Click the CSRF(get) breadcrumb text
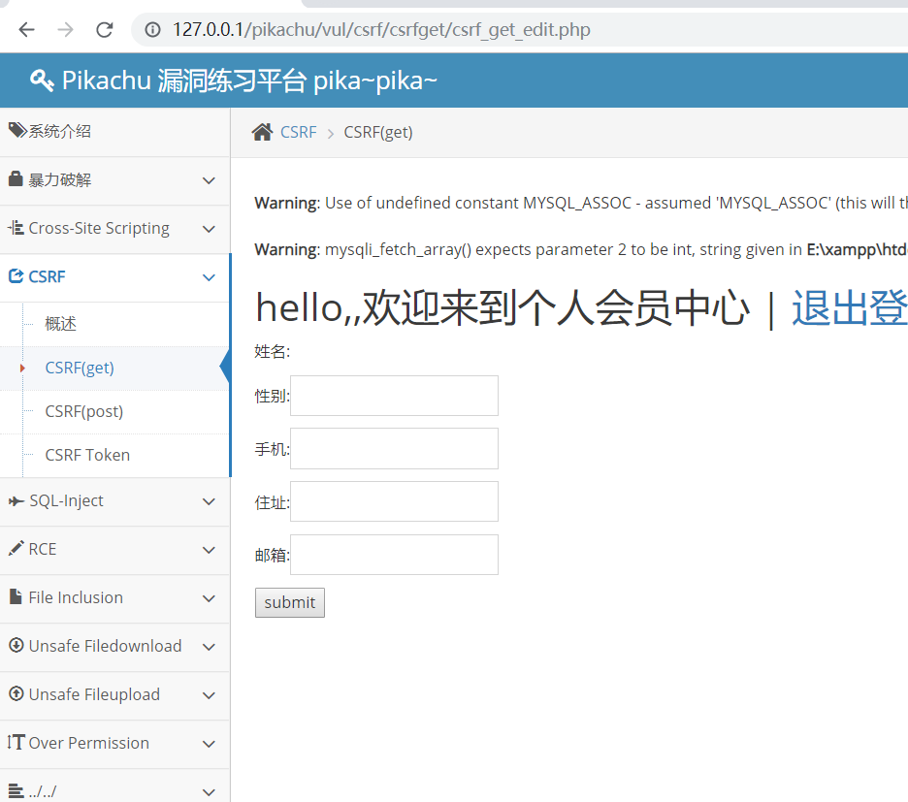Viewport: 908px width, 802px height. [x=378, y=133]
